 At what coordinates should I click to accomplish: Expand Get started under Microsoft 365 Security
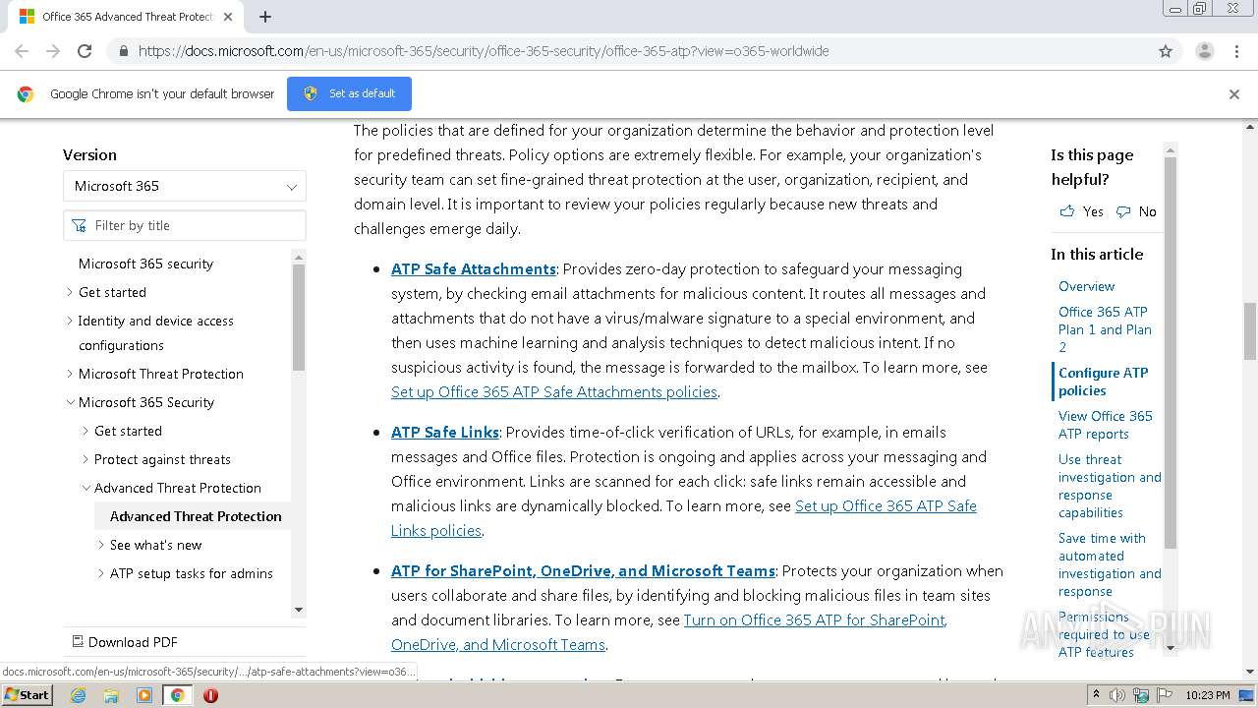(86, 431)
